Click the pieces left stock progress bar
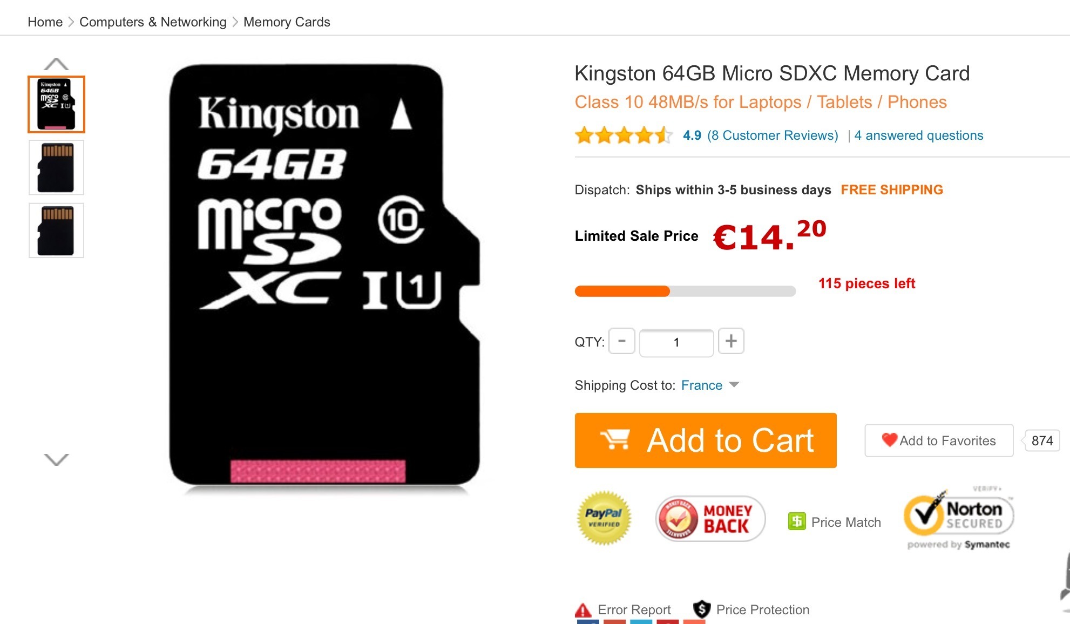Screen dimensions: 1070x624 (685, 291)
